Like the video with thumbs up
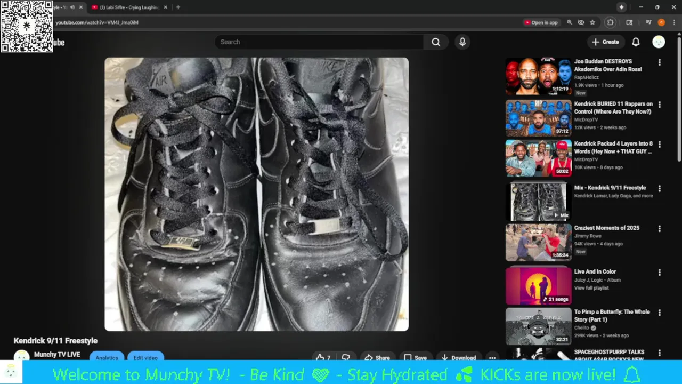 [323, 358]
